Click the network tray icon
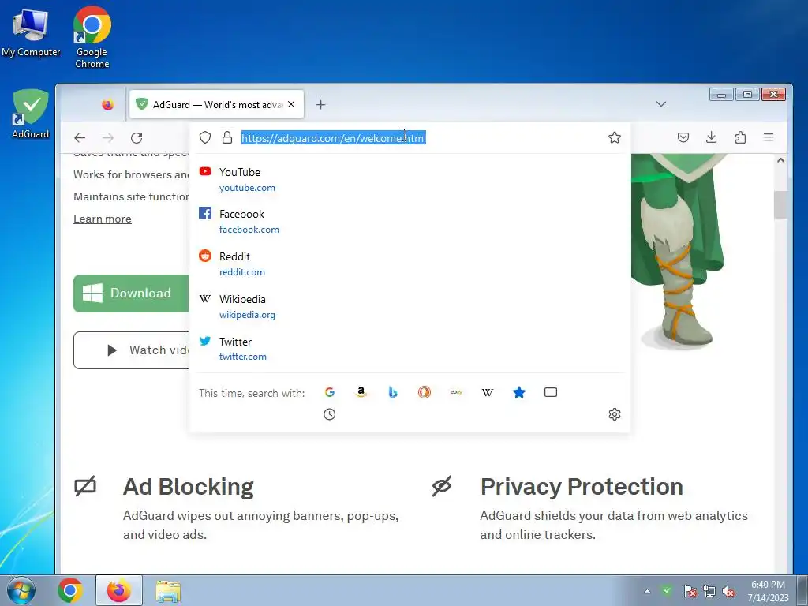 coord(709,591)
